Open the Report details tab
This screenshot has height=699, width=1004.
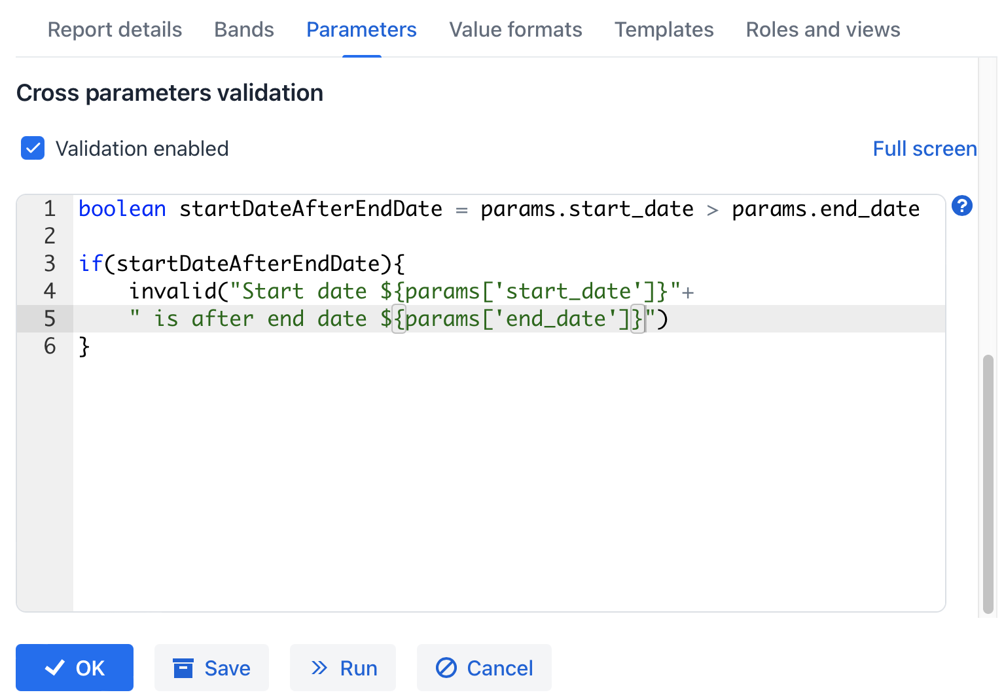click(x=115, y=29)
